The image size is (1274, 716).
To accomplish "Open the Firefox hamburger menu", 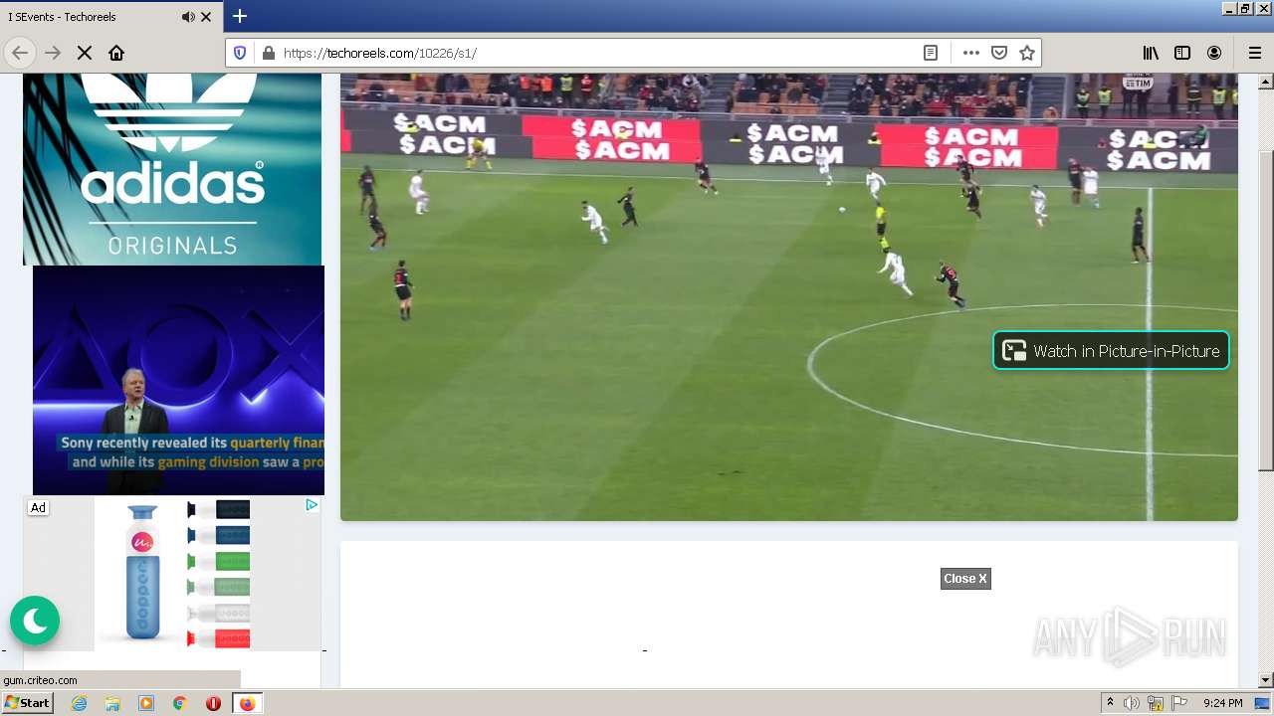I will tap(1254, 53).
